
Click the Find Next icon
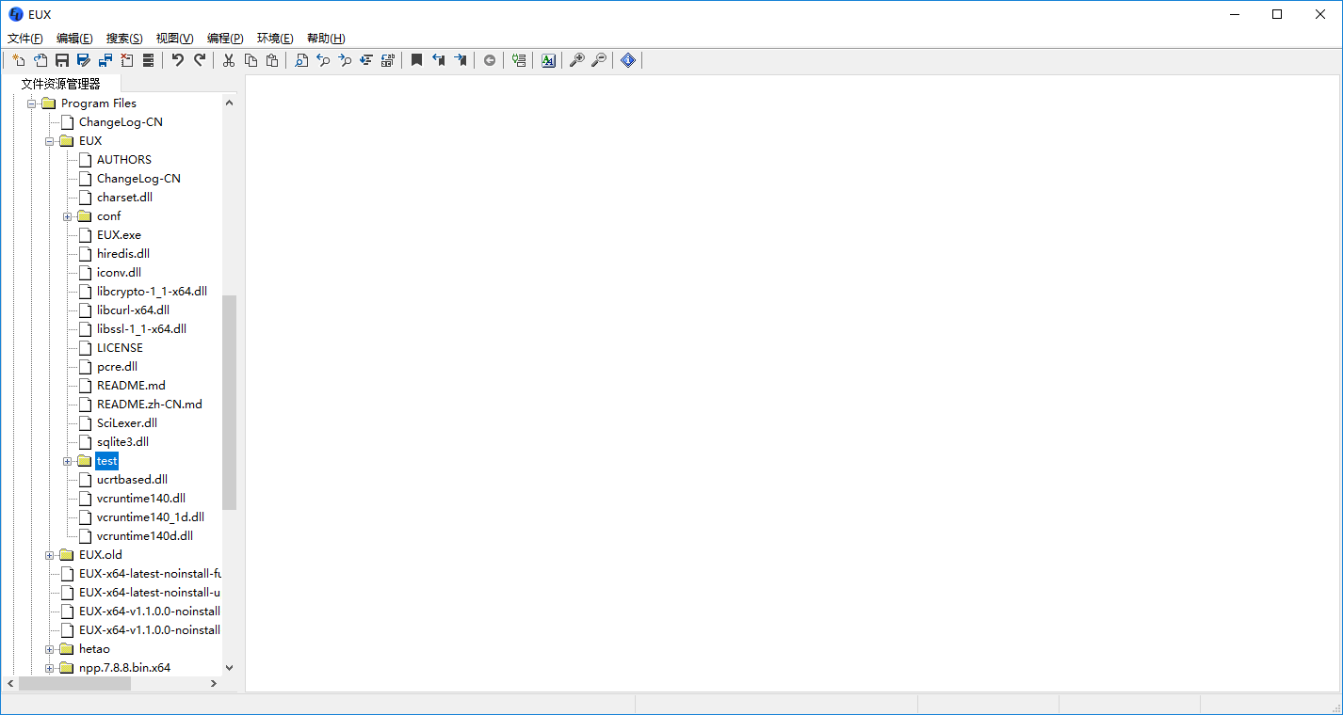point(345,60)
